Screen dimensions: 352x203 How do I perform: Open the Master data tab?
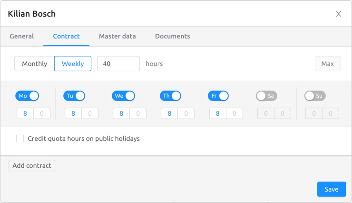[117, 36]
